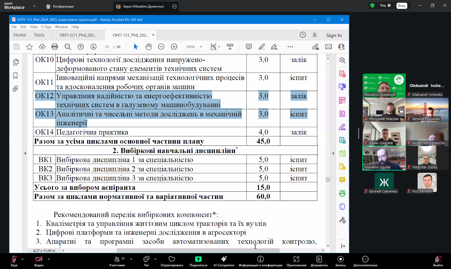The width and height of the screenshot is (451, 269).
Task: Open the E-Sign menu
Action: point(46,27)
